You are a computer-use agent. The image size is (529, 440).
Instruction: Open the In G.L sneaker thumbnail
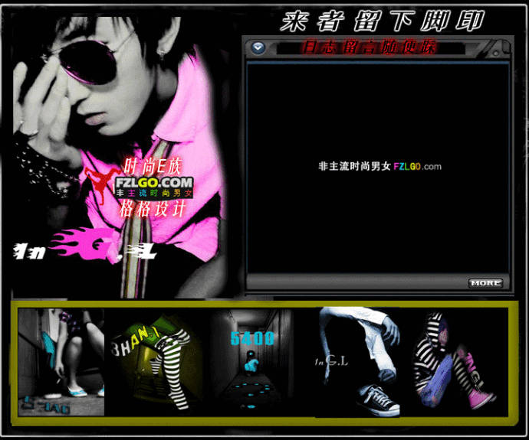coord(357,362)
